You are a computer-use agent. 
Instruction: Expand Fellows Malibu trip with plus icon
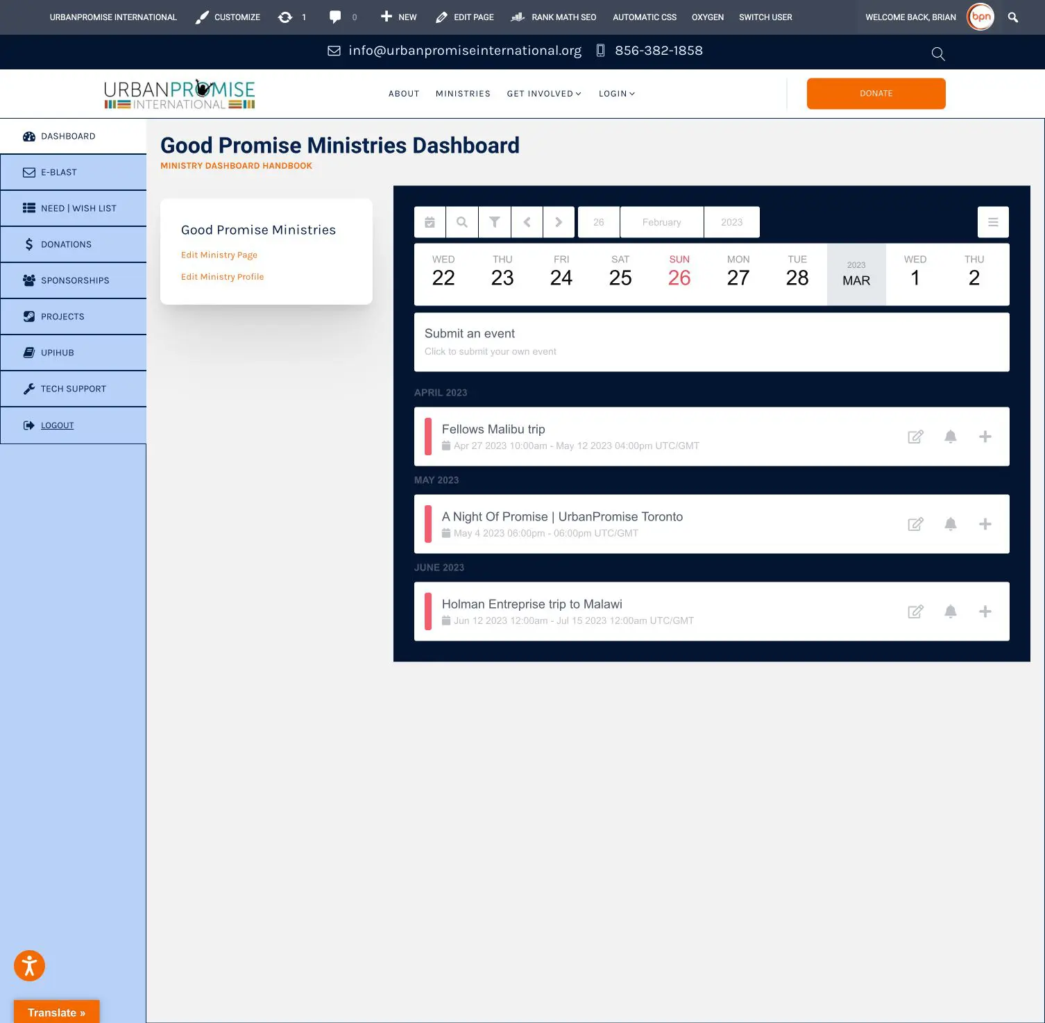pos(985,437)
